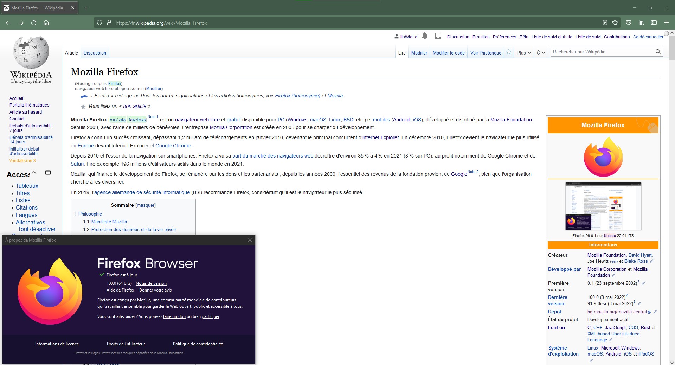Viewport: 675px width, 365px height.
Task: Select the Modifier tab
Action: point(419,53)
